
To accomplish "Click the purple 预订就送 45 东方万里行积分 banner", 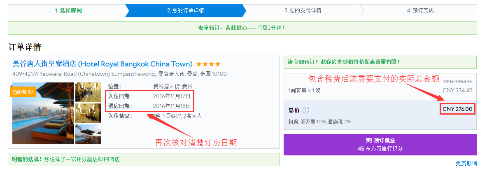I will coord(380,144).
